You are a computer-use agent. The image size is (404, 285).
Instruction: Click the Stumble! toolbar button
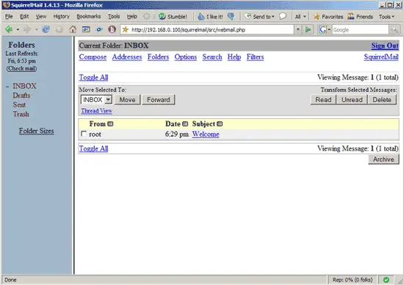click(173, 17)
